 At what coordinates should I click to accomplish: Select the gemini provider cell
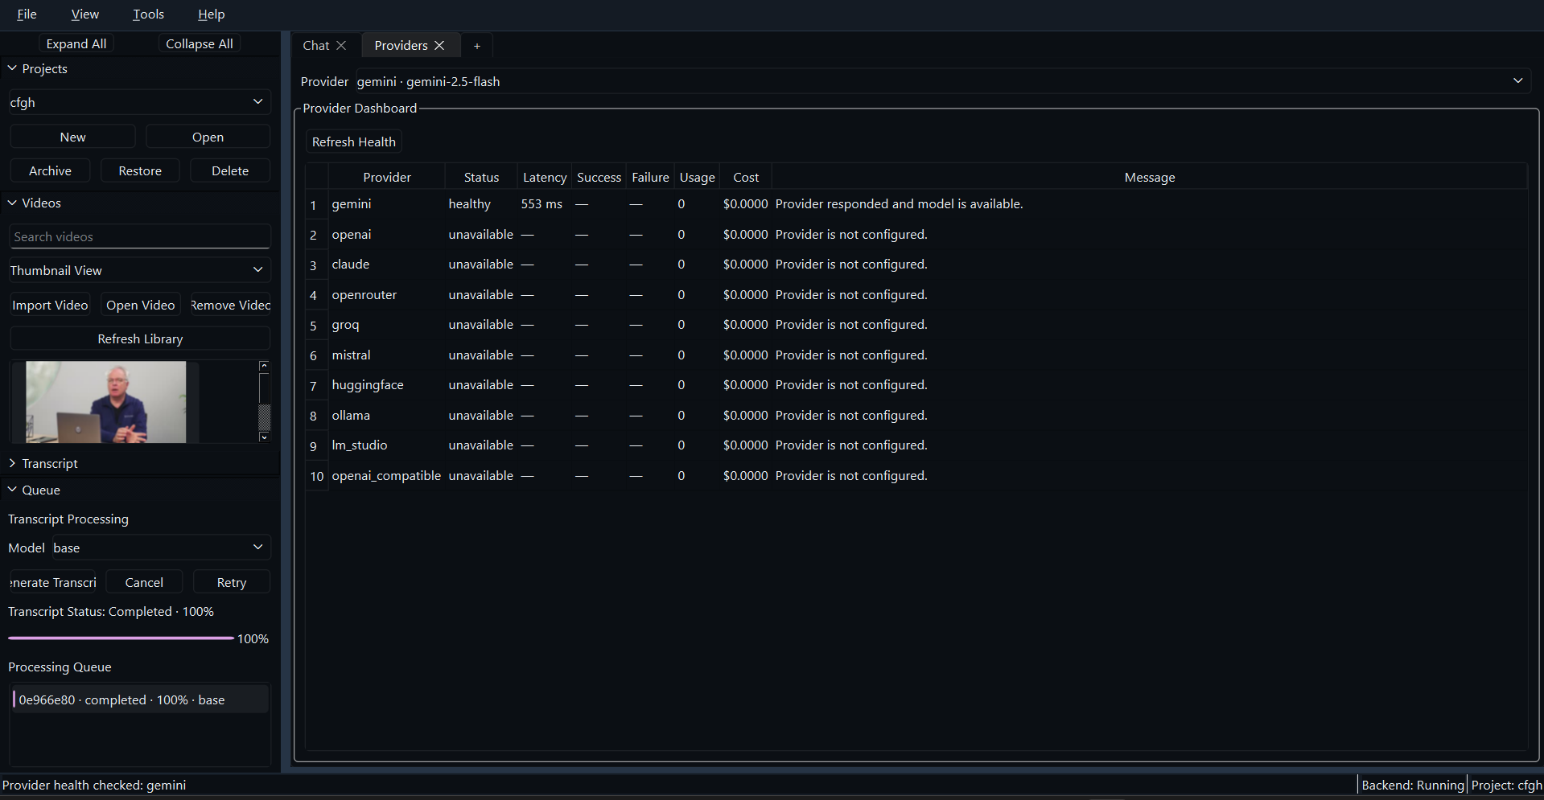point(387,204)
